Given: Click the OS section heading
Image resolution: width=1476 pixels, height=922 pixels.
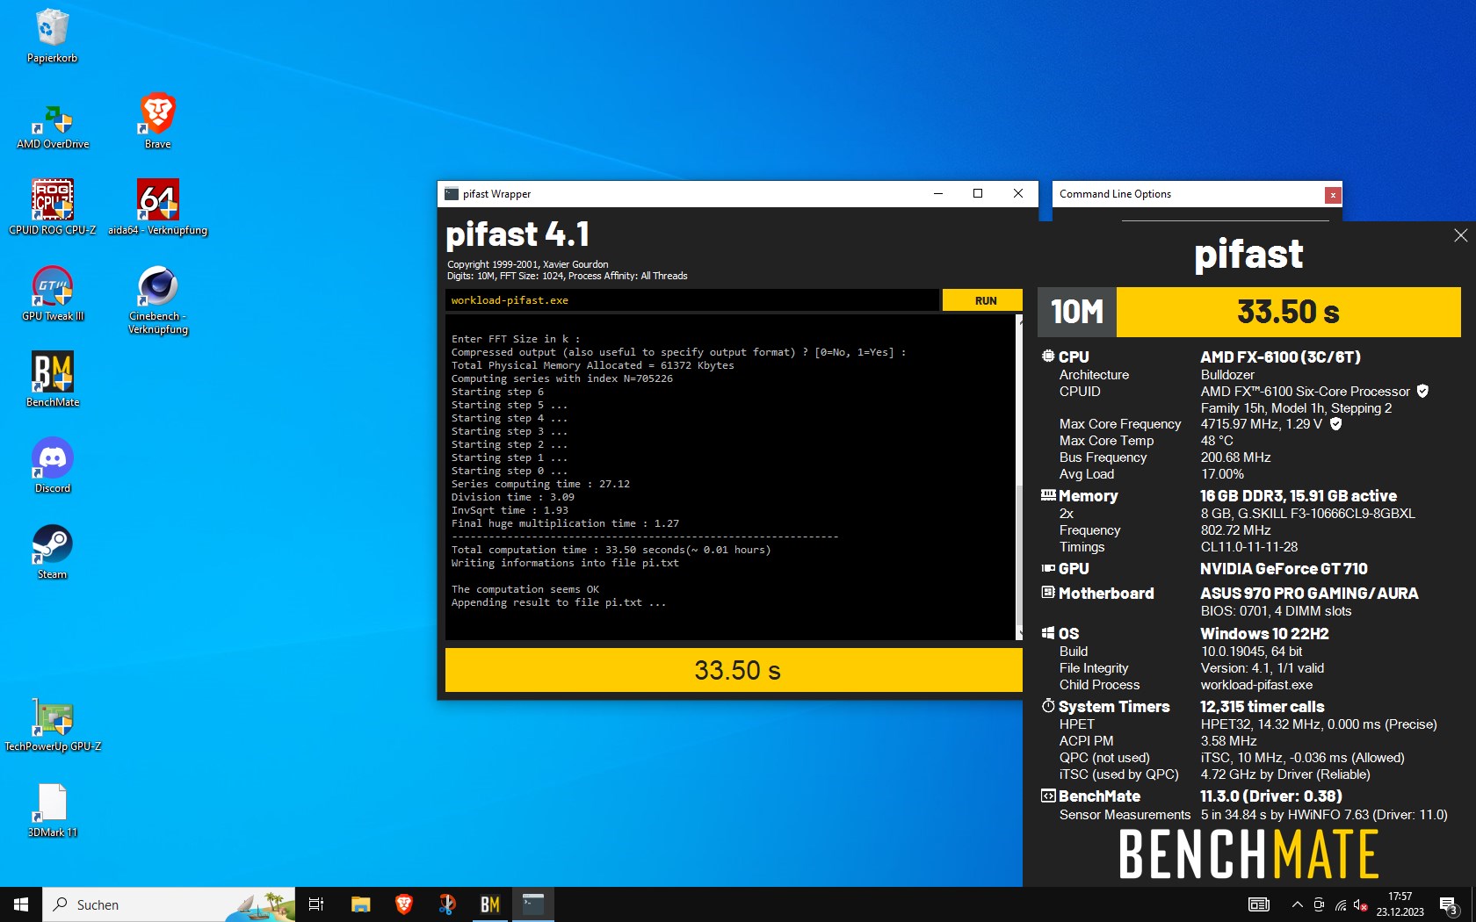Looking at the screenshot, I should (x=1068, y=634).
